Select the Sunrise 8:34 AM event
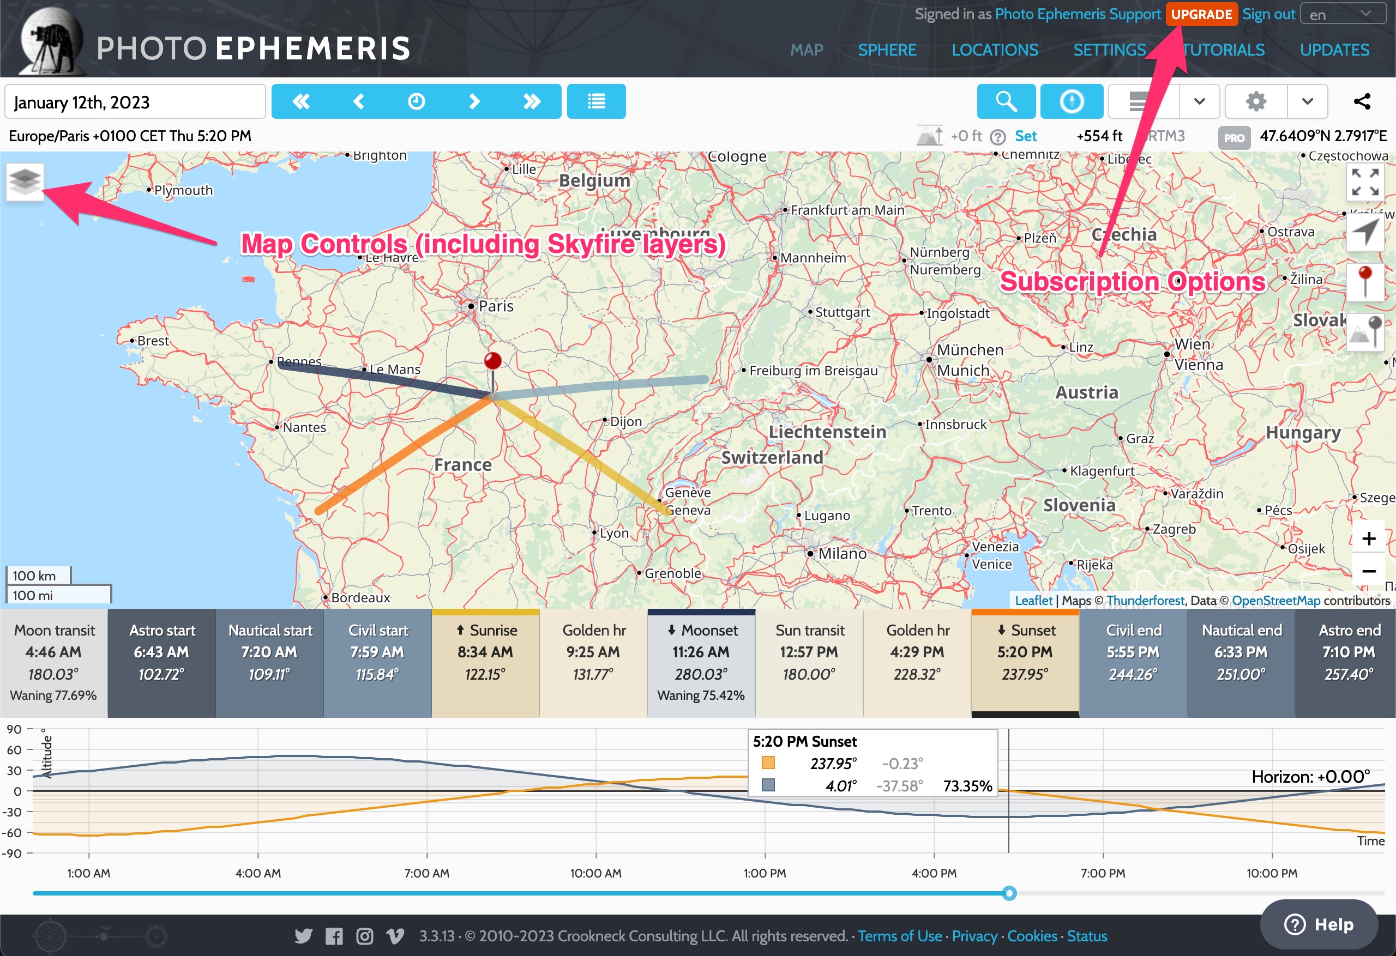1396x956 pixels. pyautogui.click(x=485, y=663)
